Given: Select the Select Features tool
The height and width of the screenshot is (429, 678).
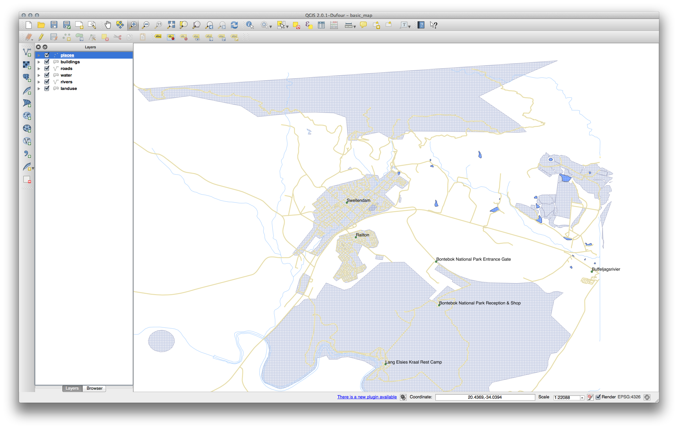Looking at the screenshot, I should click(x=280, y=24).
